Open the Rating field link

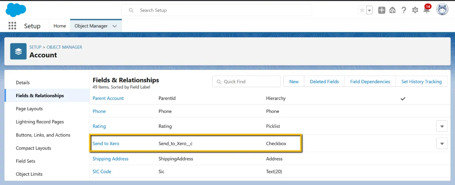(99, 126)
